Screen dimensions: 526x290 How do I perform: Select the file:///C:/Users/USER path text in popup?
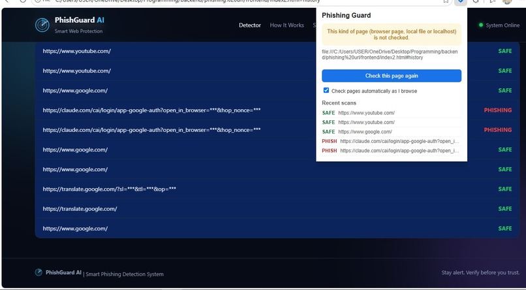click(390, 55)
